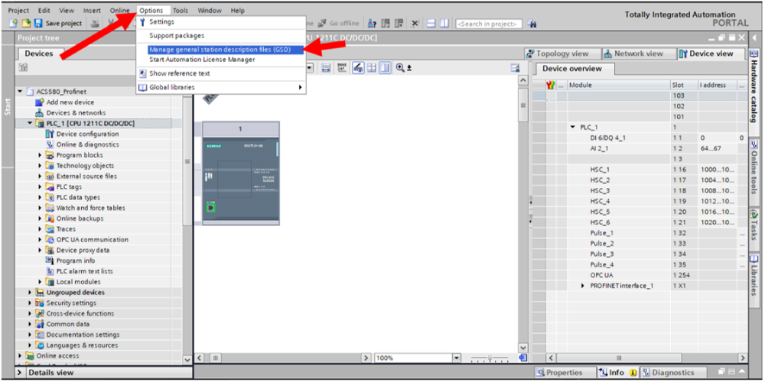Open the View menu
Image resolution: width=765 pixels, height=382 pixels.
pyautogui.click(x=67, y=10)
